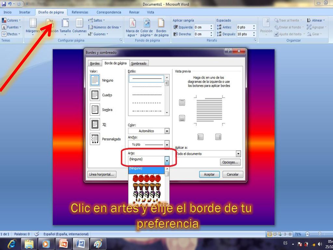Open the Columnas columns menu

[79, 26]
